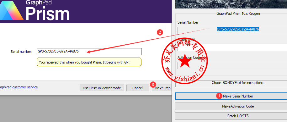Click the MakeActivation Code button

(x=231, y=106)
